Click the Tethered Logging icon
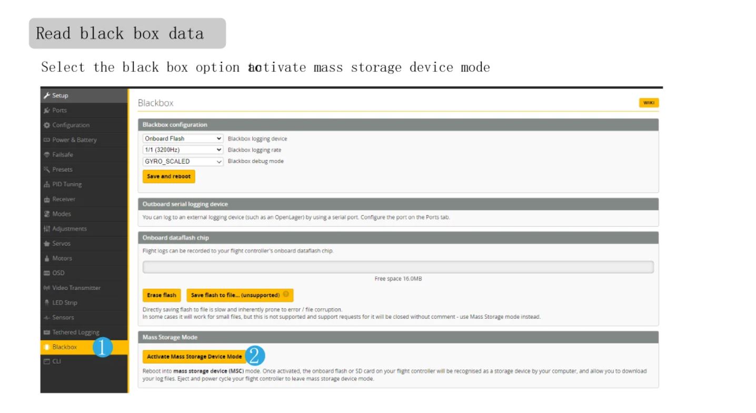The width and height of the screenshot is (756, 413). (46, 332)
